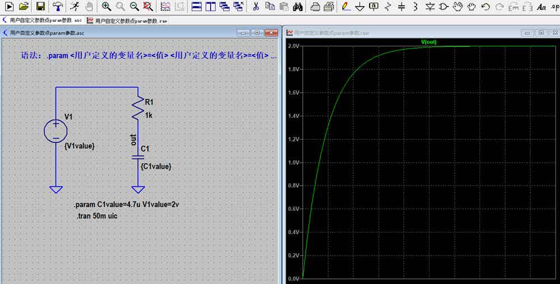Pick the capacitor component tool

pos(402,6)
